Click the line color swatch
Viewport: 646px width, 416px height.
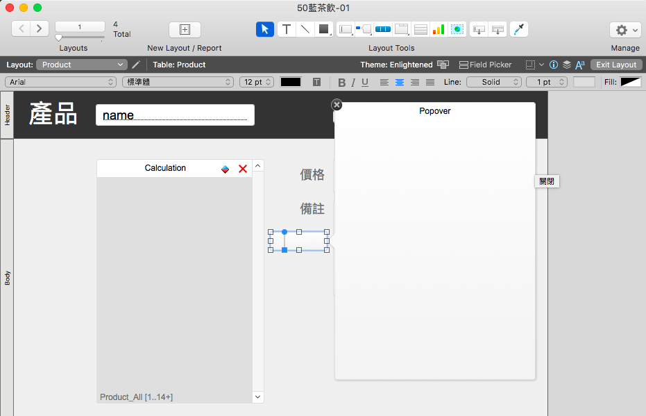pyautogui.click(x=584, y=82)
